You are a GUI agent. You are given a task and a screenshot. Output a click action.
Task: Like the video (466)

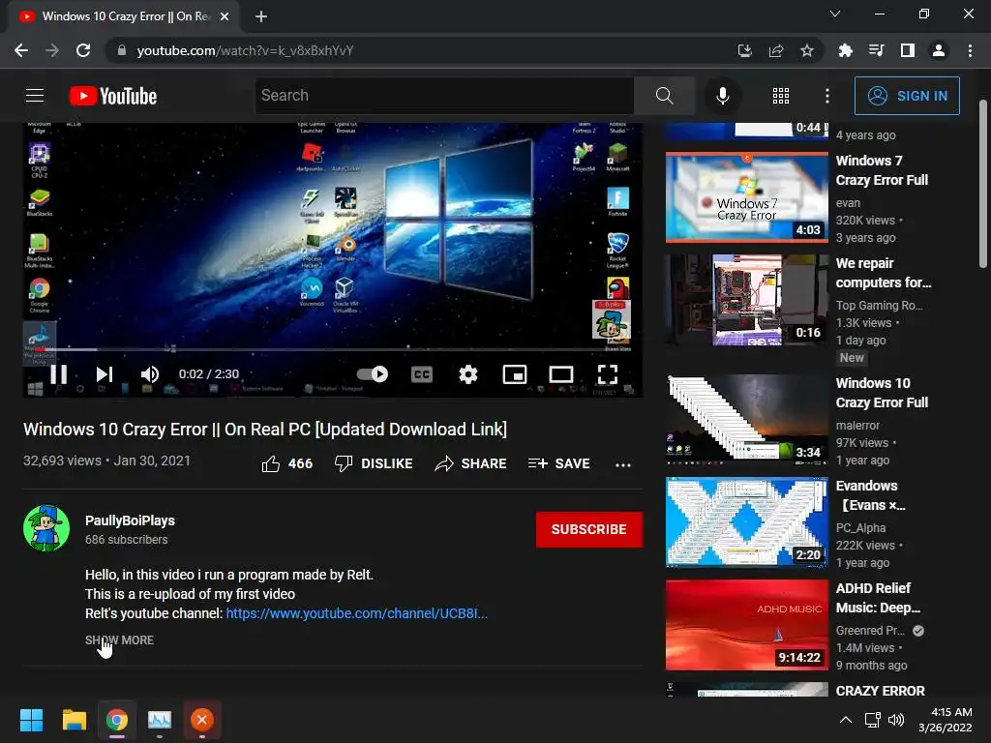click(x=286, y=463)
